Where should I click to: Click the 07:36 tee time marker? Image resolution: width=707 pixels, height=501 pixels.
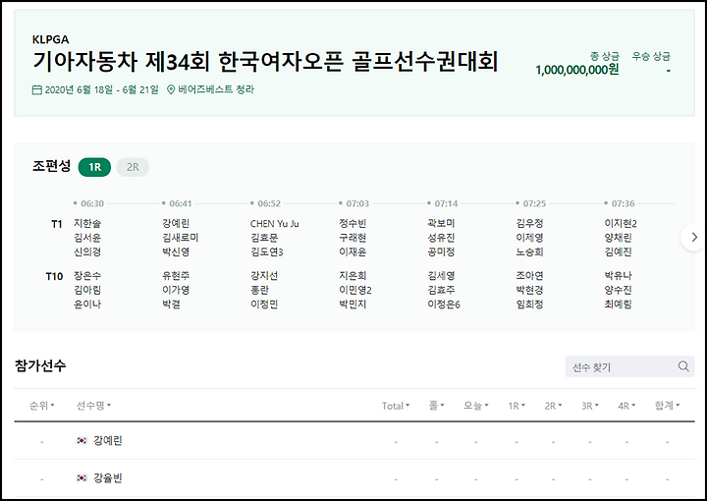click(x=619, y=203)
